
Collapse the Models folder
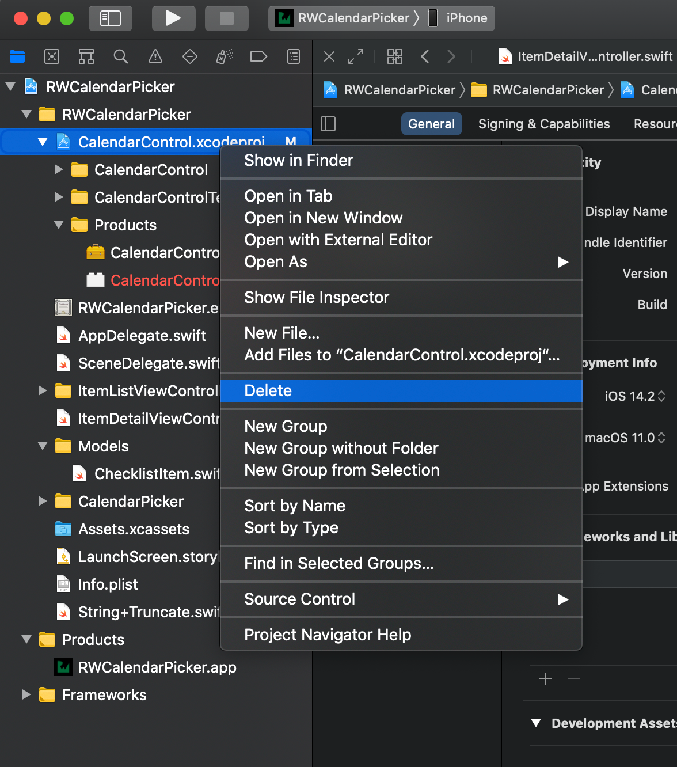[x=43, y=446]
